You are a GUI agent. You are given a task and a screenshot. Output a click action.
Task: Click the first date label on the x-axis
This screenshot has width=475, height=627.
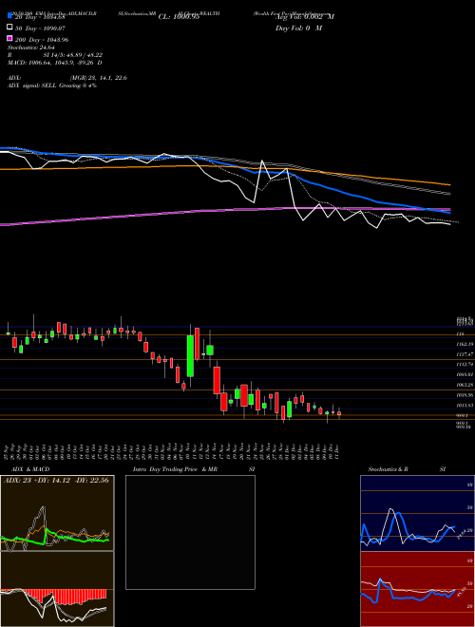[x=7, y=452]
